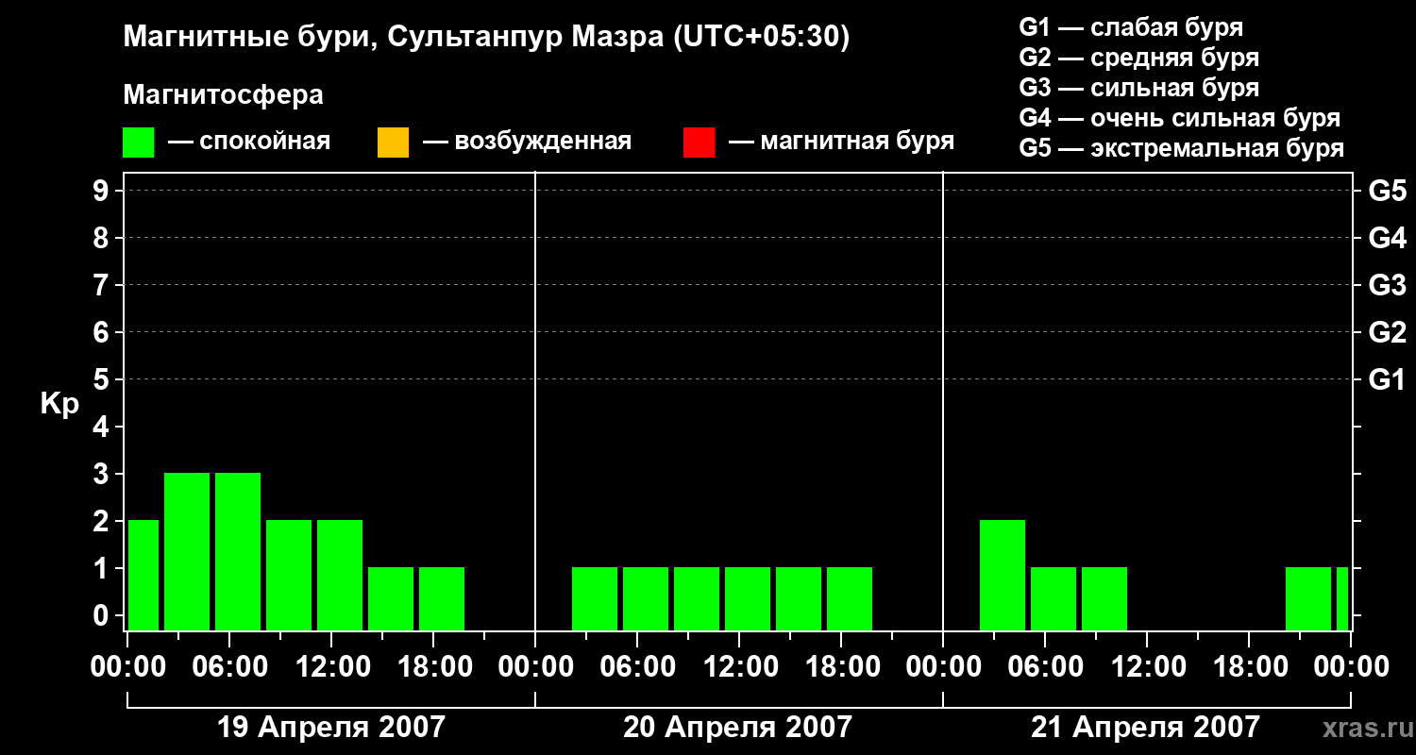
Task: Click the '21 Апреля 2007' date label
Action: click(x=1145, y=728)
